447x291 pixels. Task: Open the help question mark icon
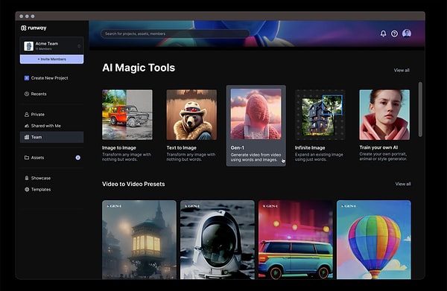point(394,33)
